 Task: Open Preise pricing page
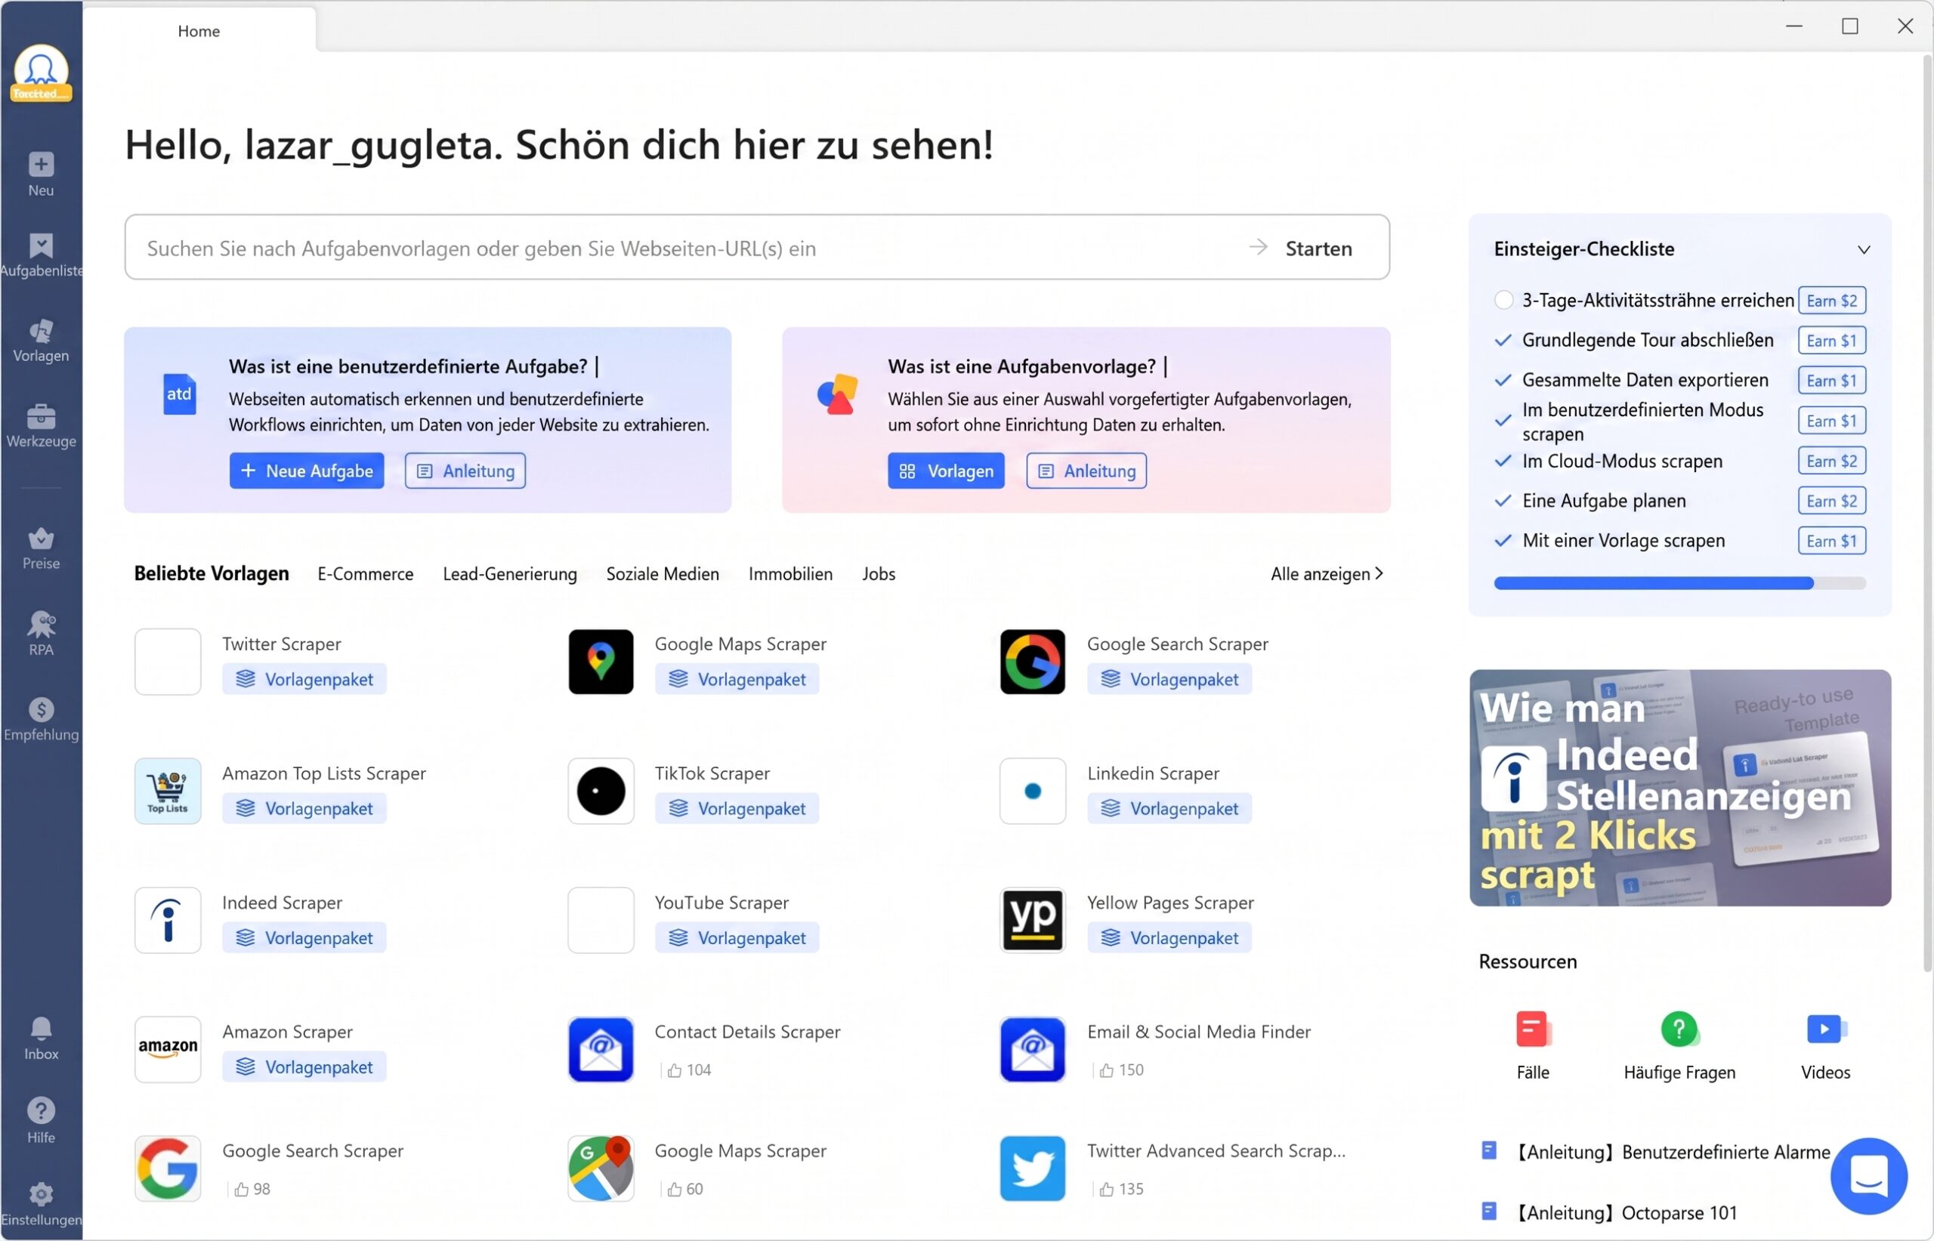(x=41, y=548)
